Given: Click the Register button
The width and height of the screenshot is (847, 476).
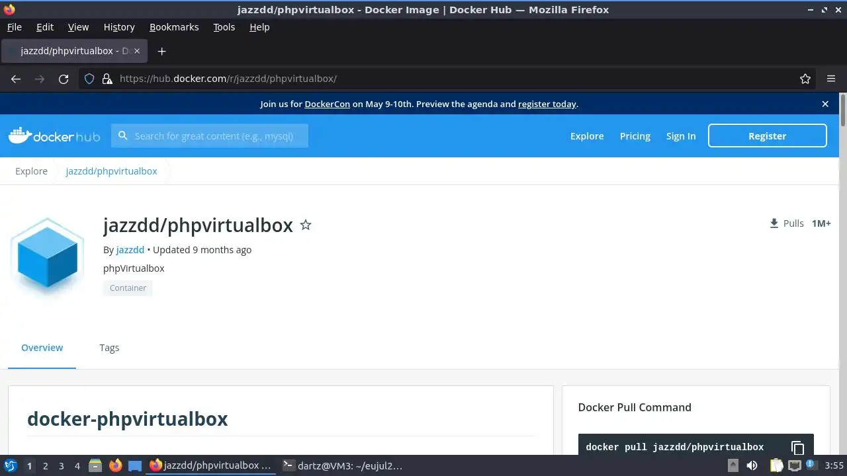Looking at the screenshot, I should pyautogui.click(x=768, y=136).
